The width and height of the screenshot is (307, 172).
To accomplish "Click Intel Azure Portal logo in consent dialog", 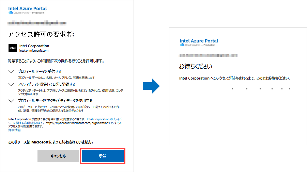I will [x=27, y=10].
